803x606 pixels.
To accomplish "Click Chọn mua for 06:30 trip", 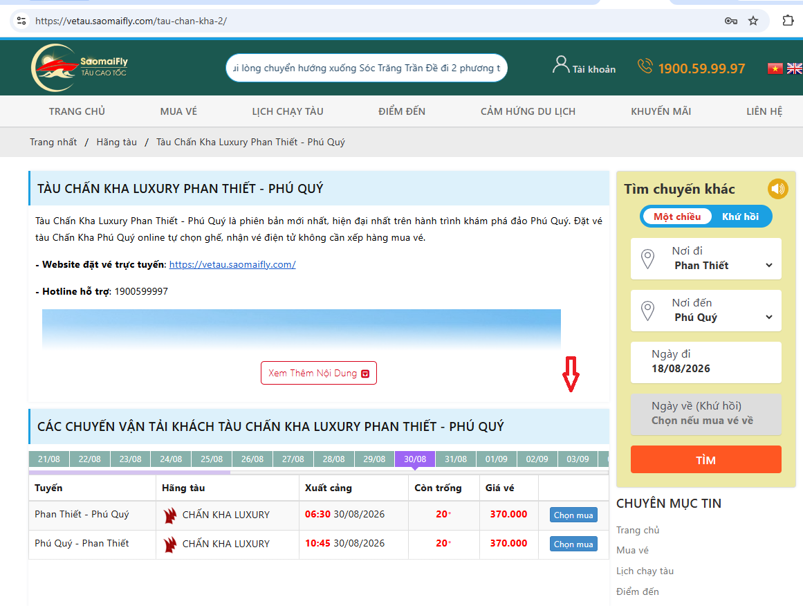I will pyautogui.click(x=573, y=515).
